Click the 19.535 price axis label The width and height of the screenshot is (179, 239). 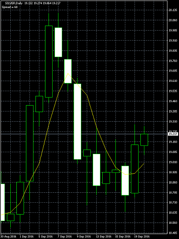(x=173, y=91)
